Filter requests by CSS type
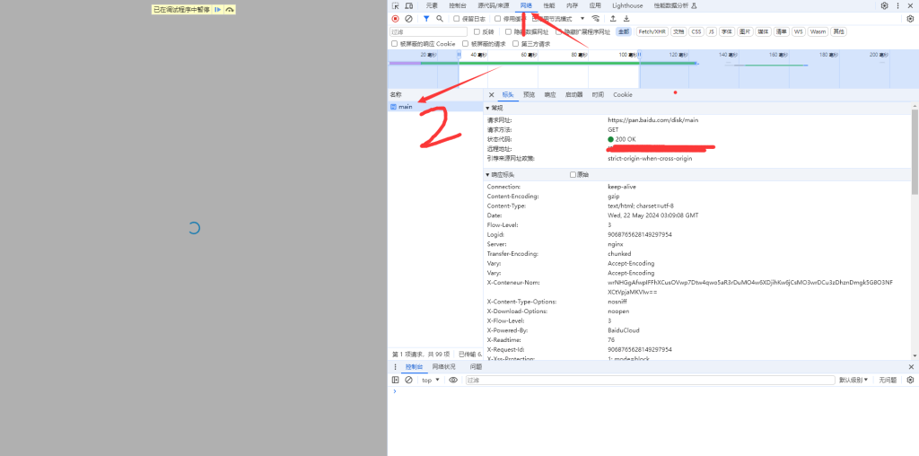This screenshot has width=919, height=456. (x=696, y=31)
